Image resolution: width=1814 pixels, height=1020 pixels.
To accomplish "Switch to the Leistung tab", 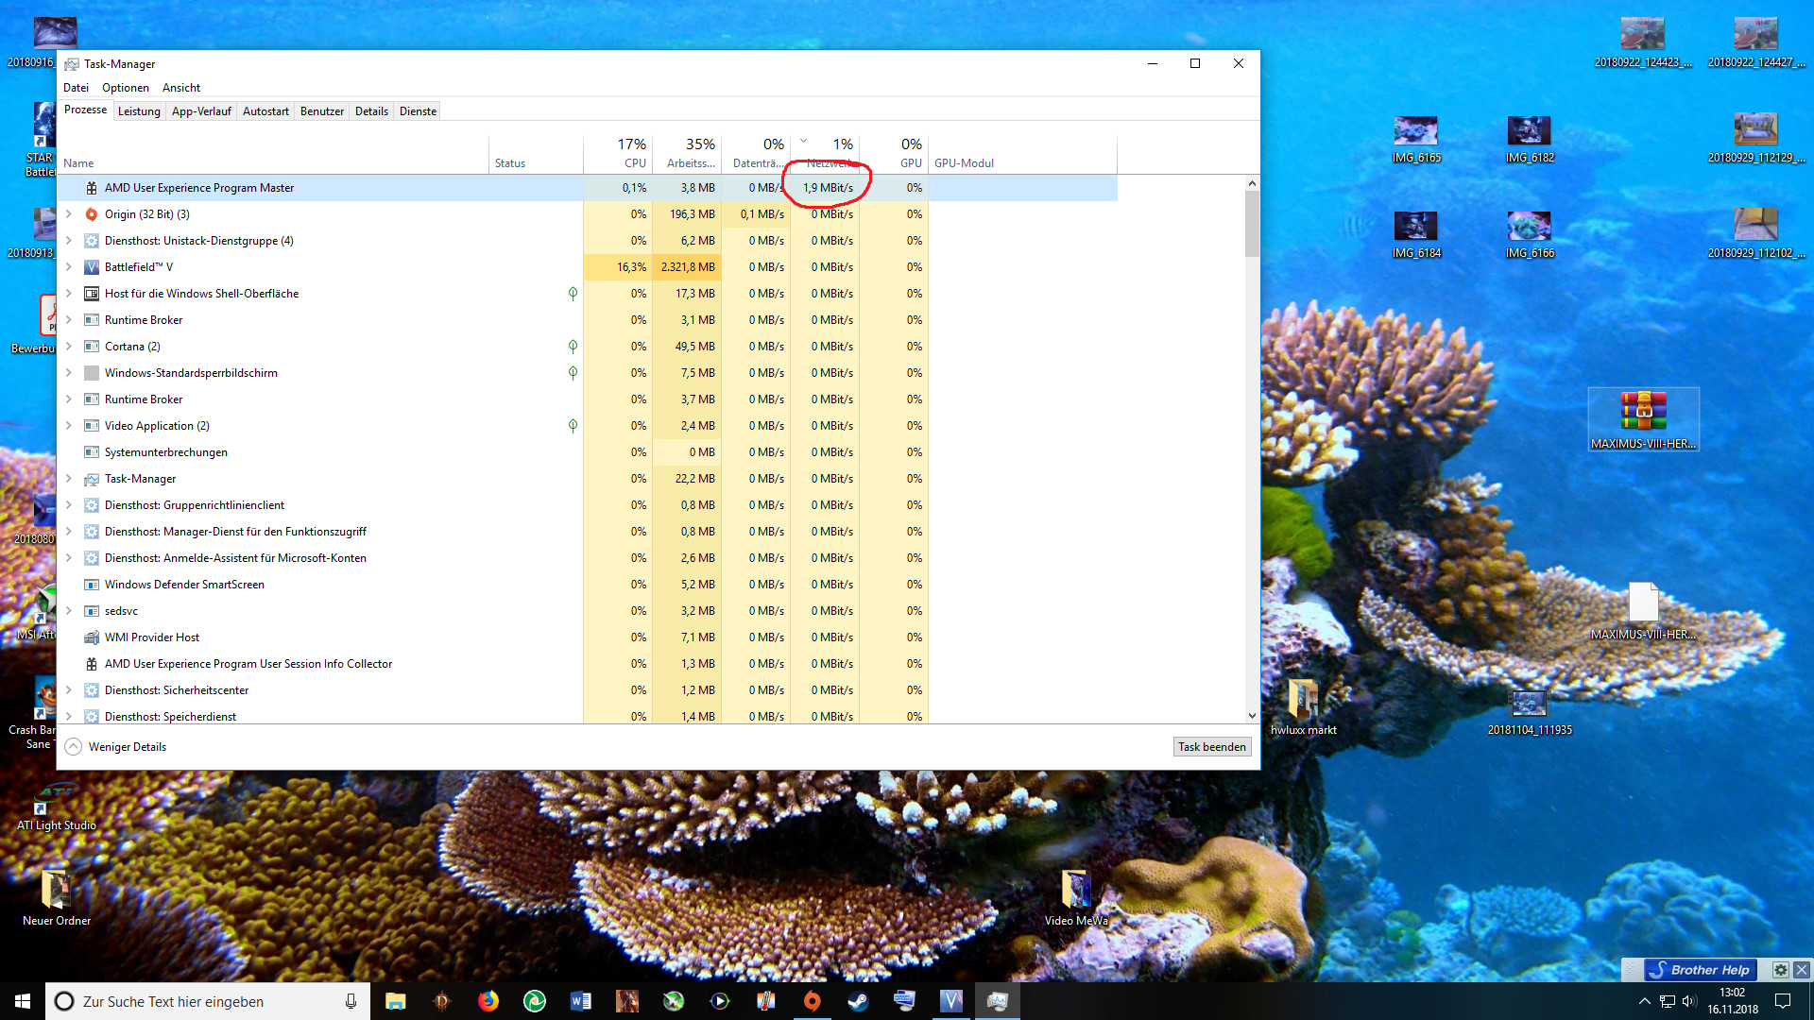I will click(139, 111).
